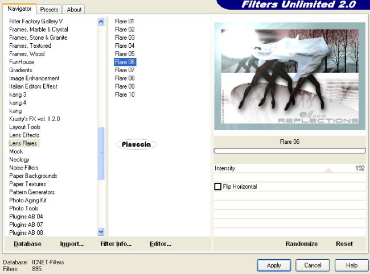Image resolution: width=370 pixels, height=274 pixels.
Task: Select the Plugins AB 04 category
Action: [26, 217]
